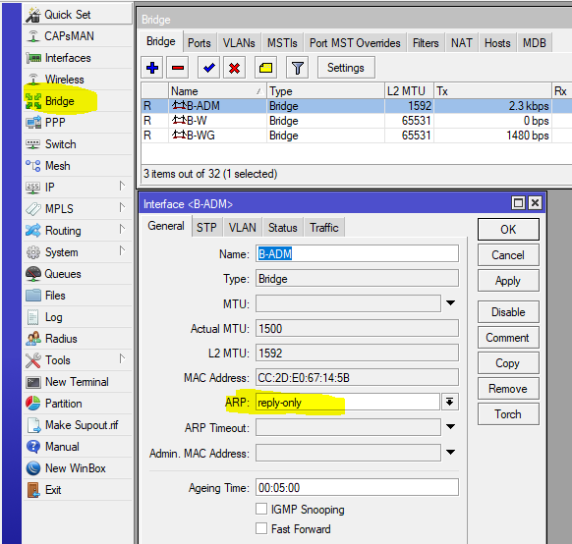The width and height of the screenshot is (572, 544).
Task: Expand the Admin. MAC Address arrow
Action: pyautogui.click(x=450, y=452)
